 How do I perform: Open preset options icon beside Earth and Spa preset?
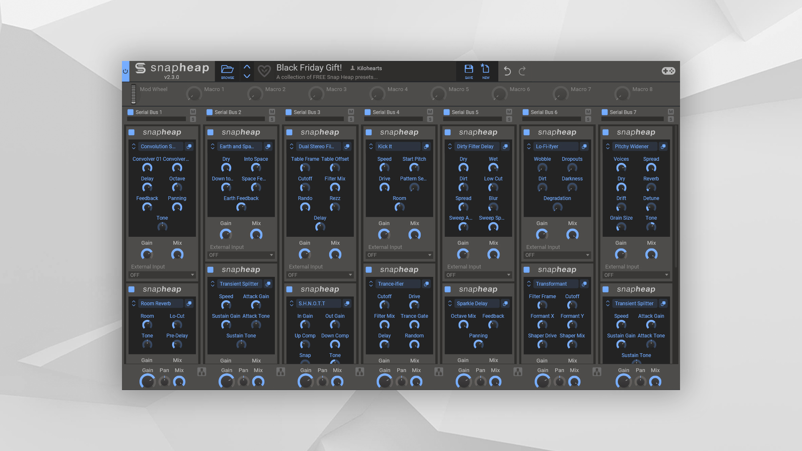[268, 147]
